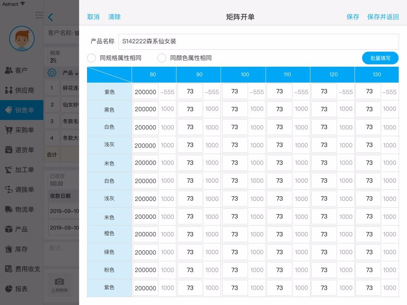
Task: Open the 物流单 truck icon
Action: (x=8, y=209)
